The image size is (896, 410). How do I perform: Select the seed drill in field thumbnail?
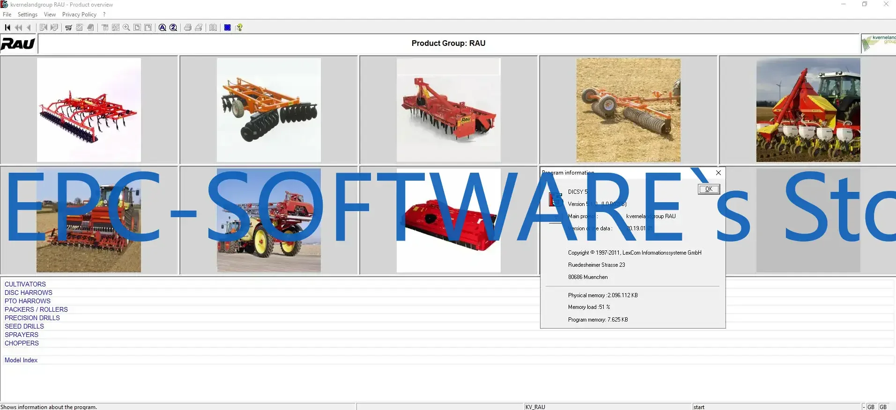coord(89,220)
